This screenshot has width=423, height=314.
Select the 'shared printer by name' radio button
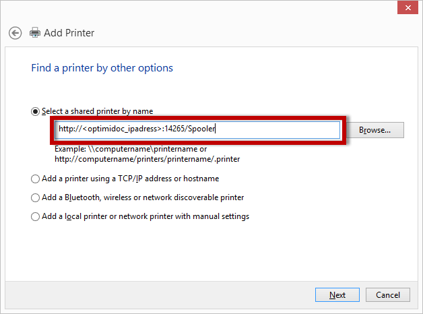pos(36,111)
